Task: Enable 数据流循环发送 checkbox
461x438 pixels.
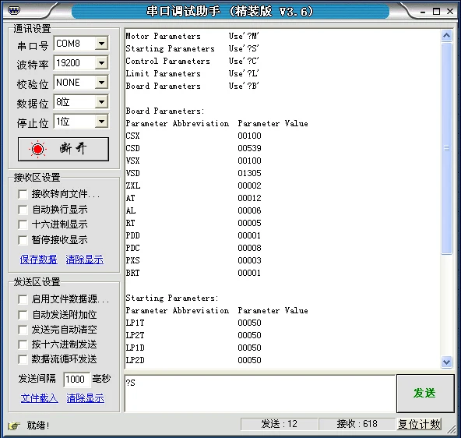Action: click(23, 359)
